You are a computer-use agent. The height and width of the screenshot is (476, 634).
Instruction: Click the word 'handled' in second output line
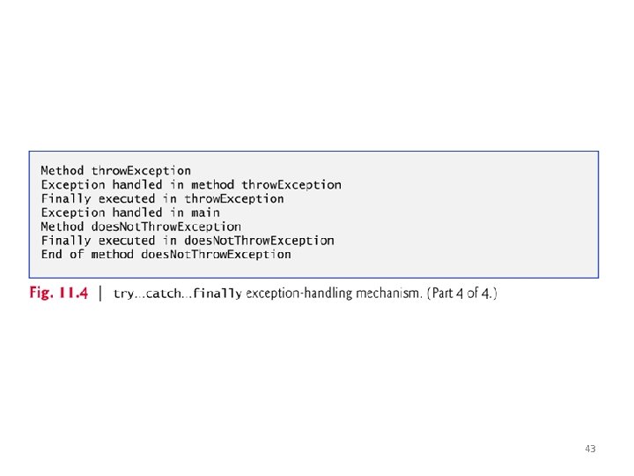[x=137, y=184]
